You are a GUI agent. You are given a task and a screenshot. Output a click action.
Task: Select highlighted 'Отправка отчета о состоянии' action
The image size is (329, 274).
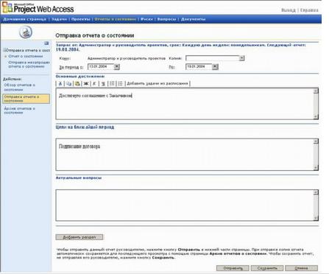[26, 99]
